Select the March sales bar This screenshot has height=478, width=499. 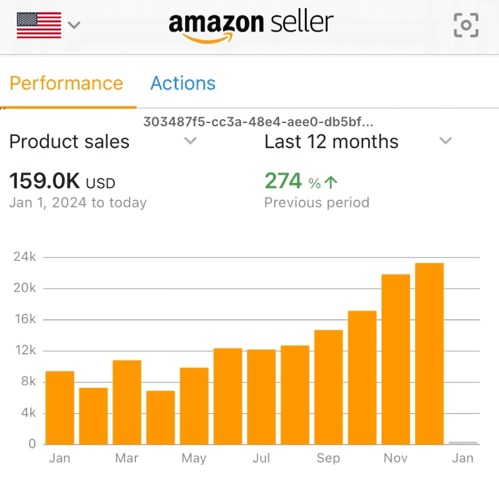(x=127, y=403)
